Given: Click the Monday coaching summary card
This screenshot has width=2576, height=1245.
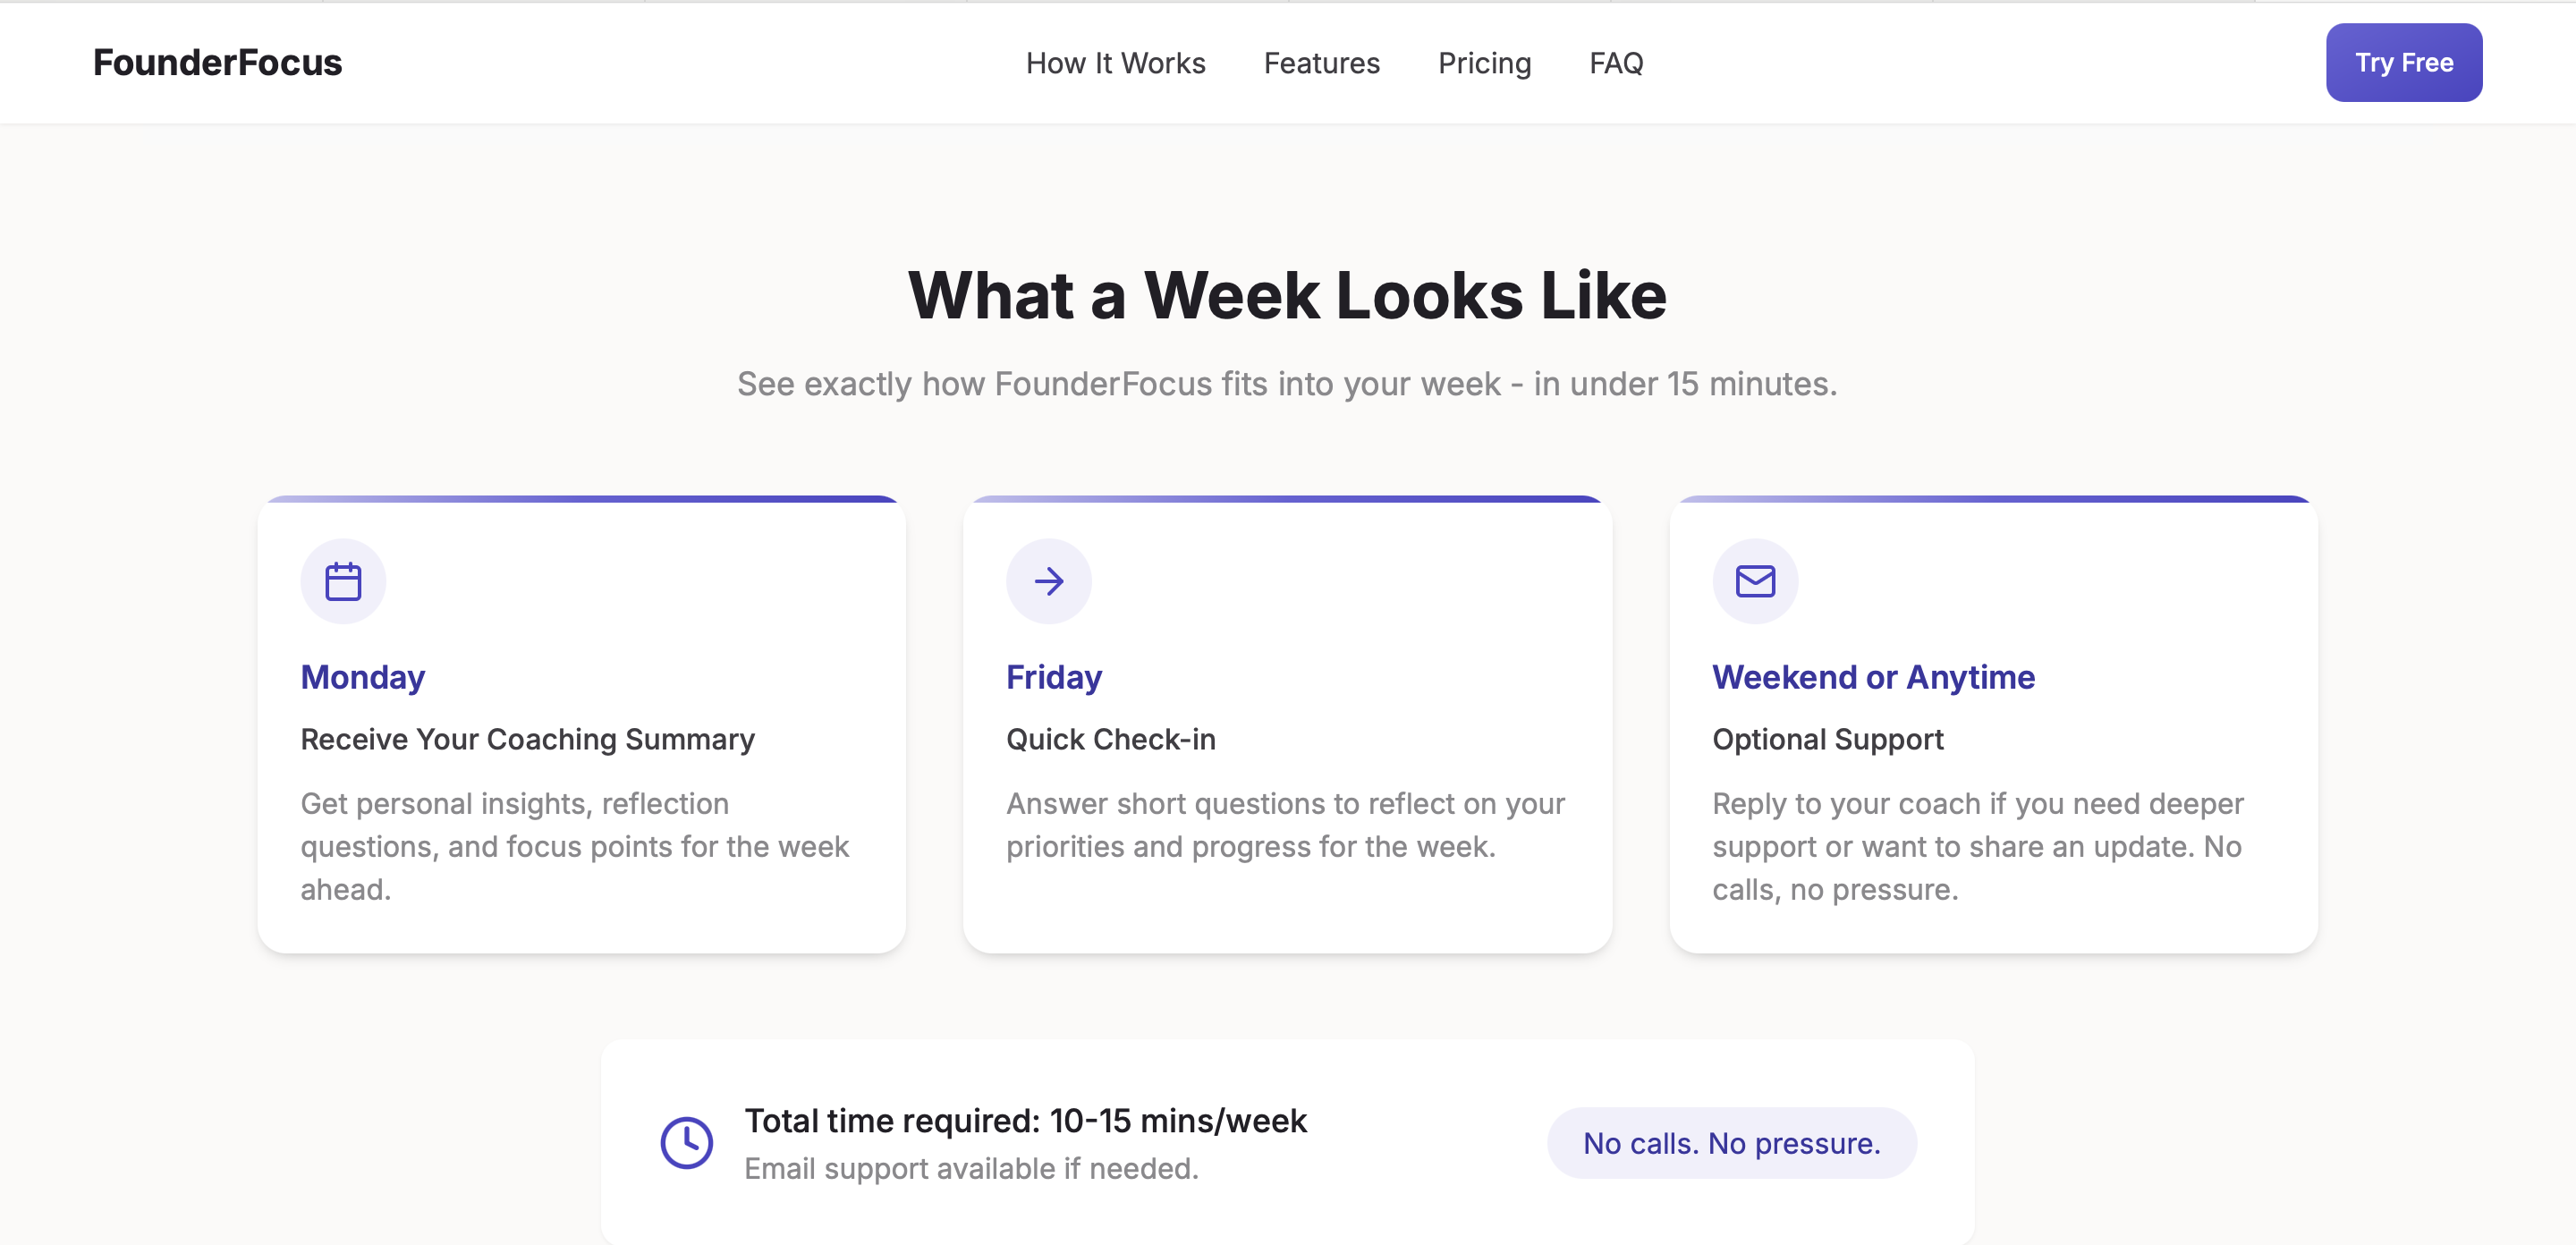Looking at the screenshot, I should click(582, 725).
